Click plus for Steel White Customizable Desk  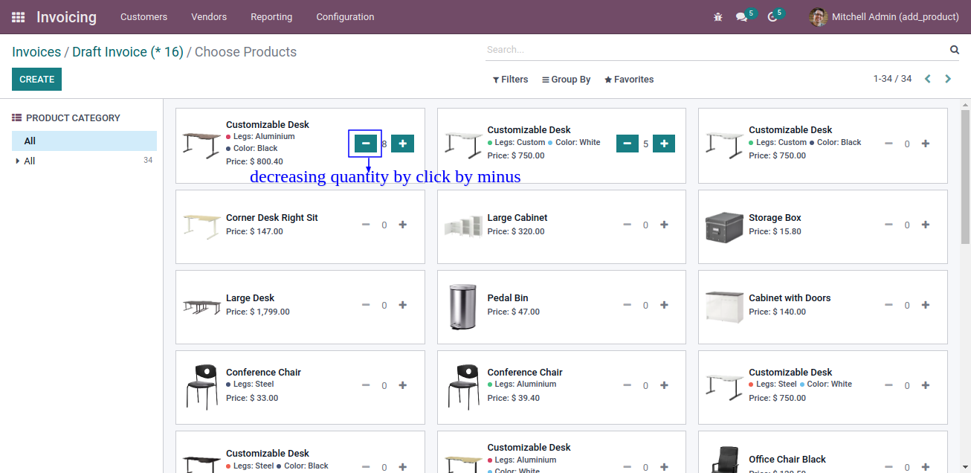pyautogui.click(x=926, y=385)
